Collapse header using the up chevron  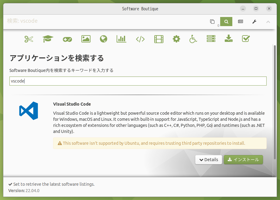point(268,22)
